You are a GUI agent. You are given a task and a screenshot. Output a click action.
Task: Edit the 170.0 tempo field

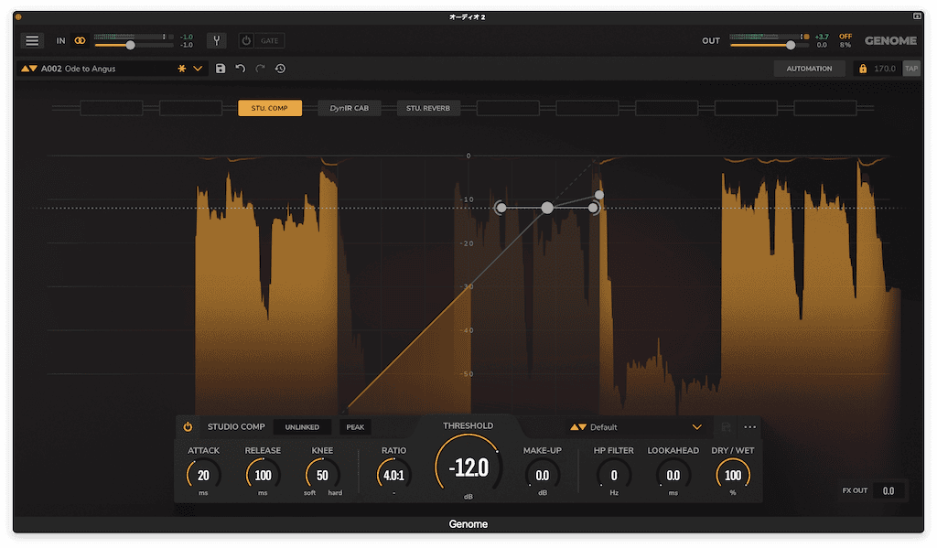pyautogui.click(x=885, y=69)
